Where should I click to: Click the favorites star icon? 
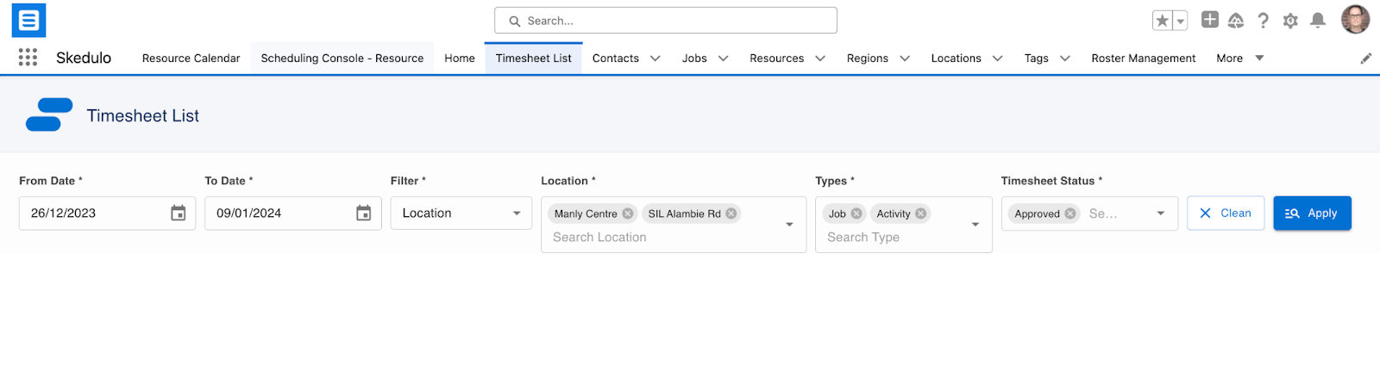coord(1162,21)
